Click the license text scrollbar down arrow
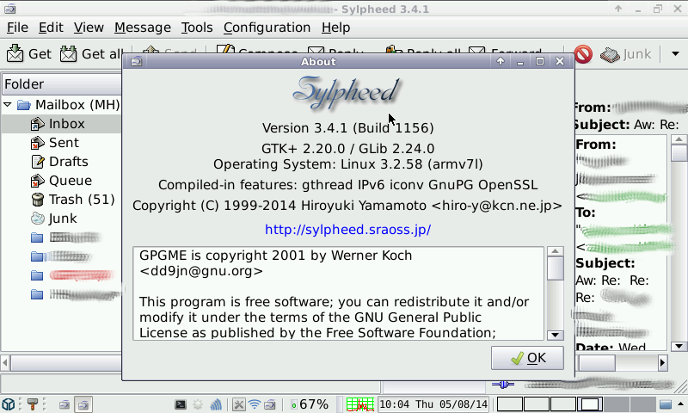688x413 pixels. point(555,335)
